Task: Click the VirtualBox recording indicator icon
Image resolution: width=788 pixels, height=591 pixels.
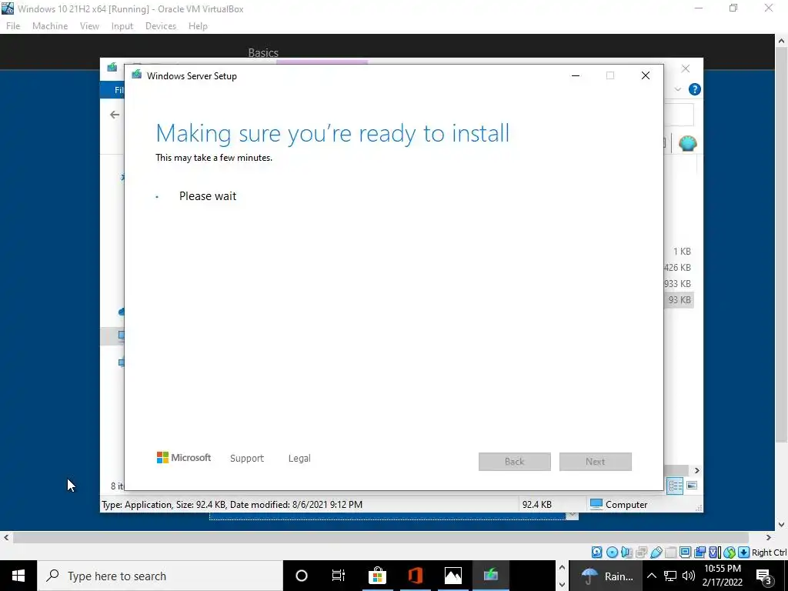Action: pos(700,553)
